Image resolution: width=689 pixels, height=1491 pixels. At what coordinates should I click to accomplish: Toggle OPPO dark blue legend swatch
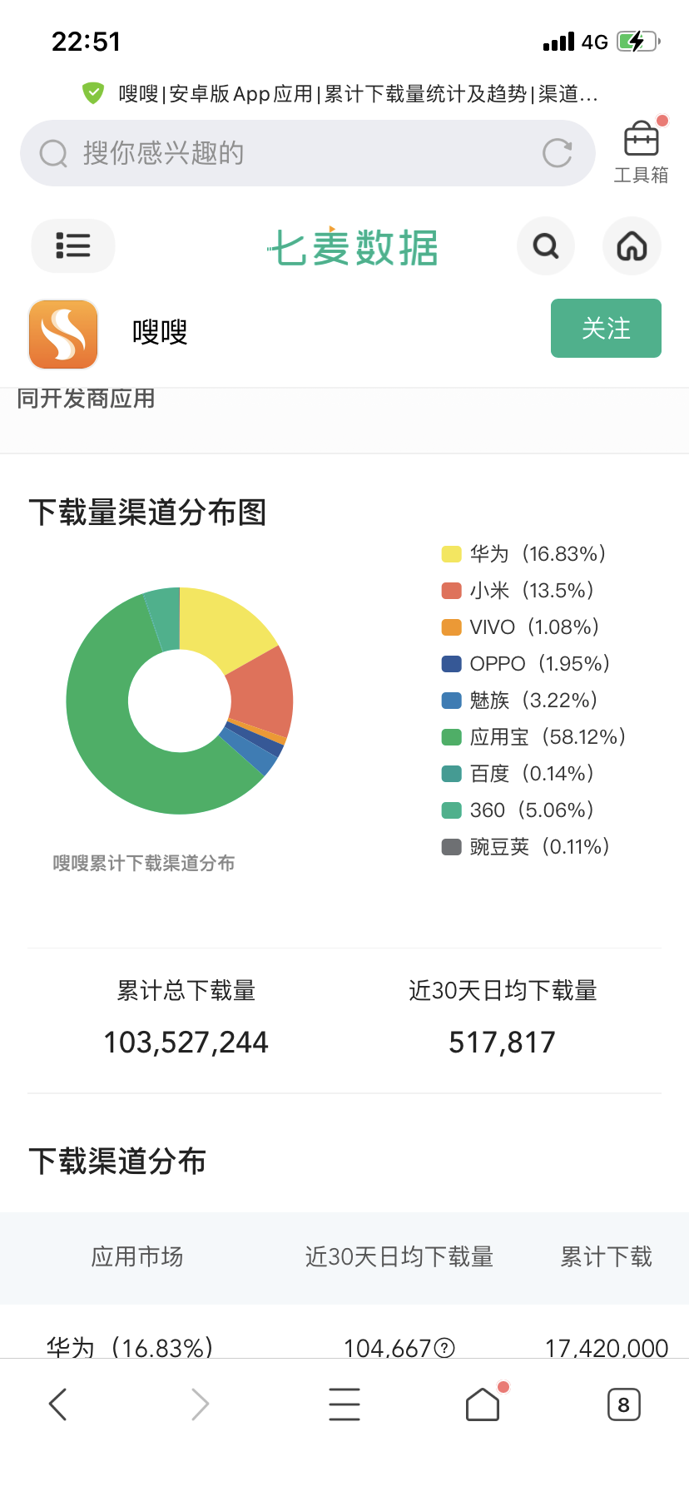point(451,664)
